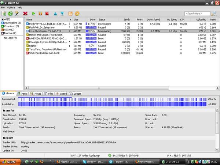220x165 pixels.
Task: Open the Skype taskbar button
Action: point(93,162)
